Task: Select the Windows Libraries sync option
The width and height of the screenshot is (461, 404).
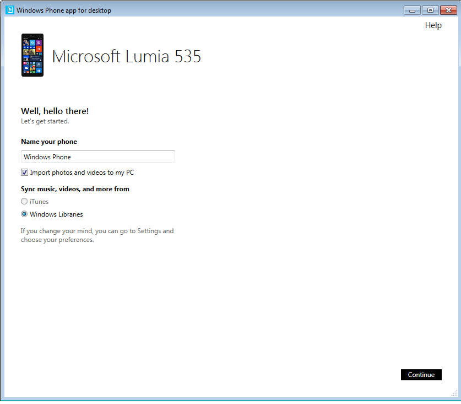Action: coord(24,214)
